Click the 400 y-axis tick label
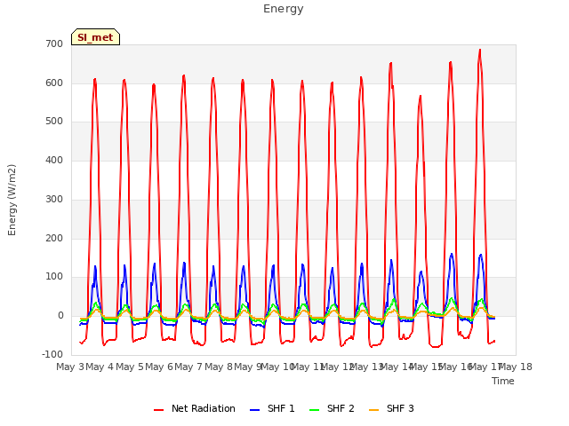 [x=54, y=160]
